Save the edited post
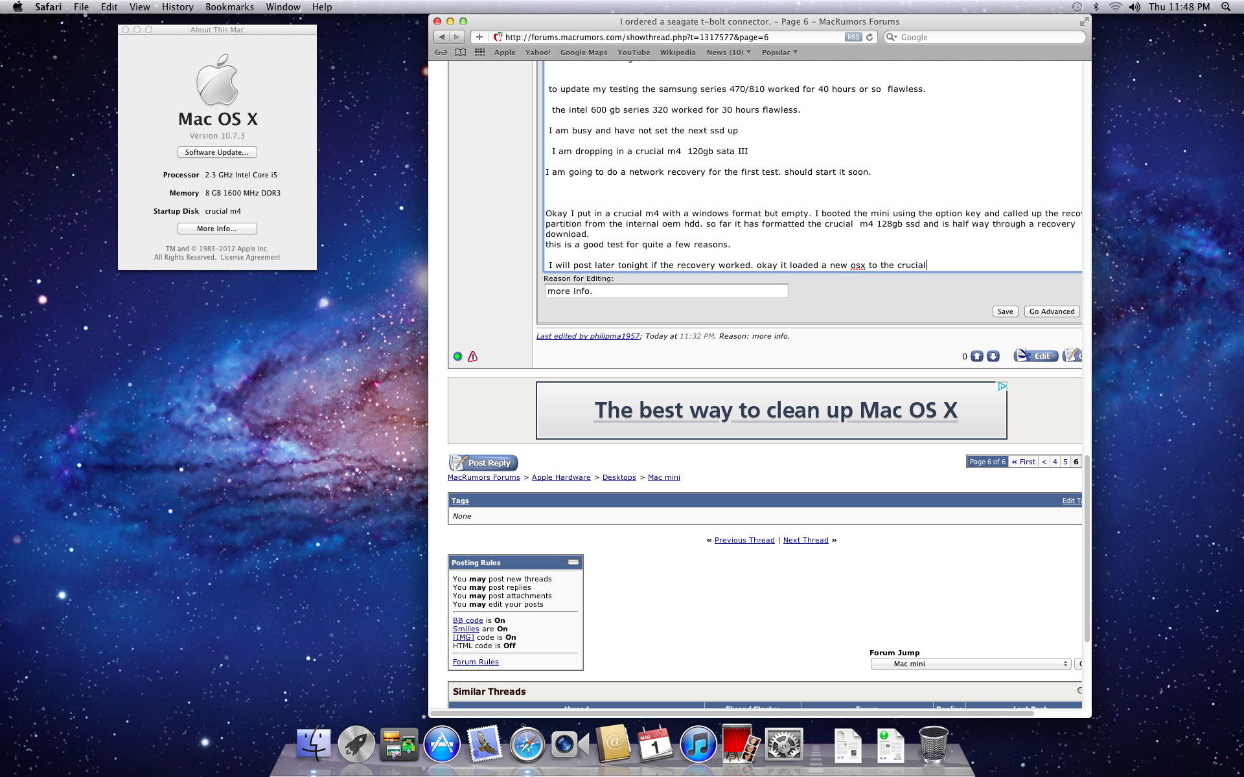Screen dimensions: 1244x777 click(x=1005, y=311)
